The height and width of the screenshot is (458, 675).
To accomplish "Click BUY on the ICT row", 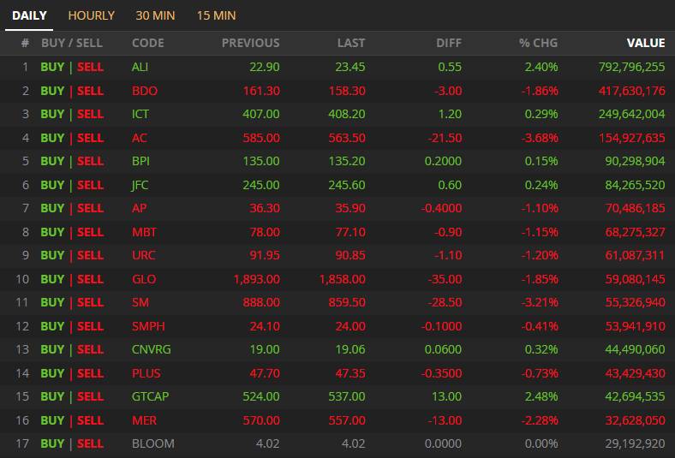I will coord(52,114).
